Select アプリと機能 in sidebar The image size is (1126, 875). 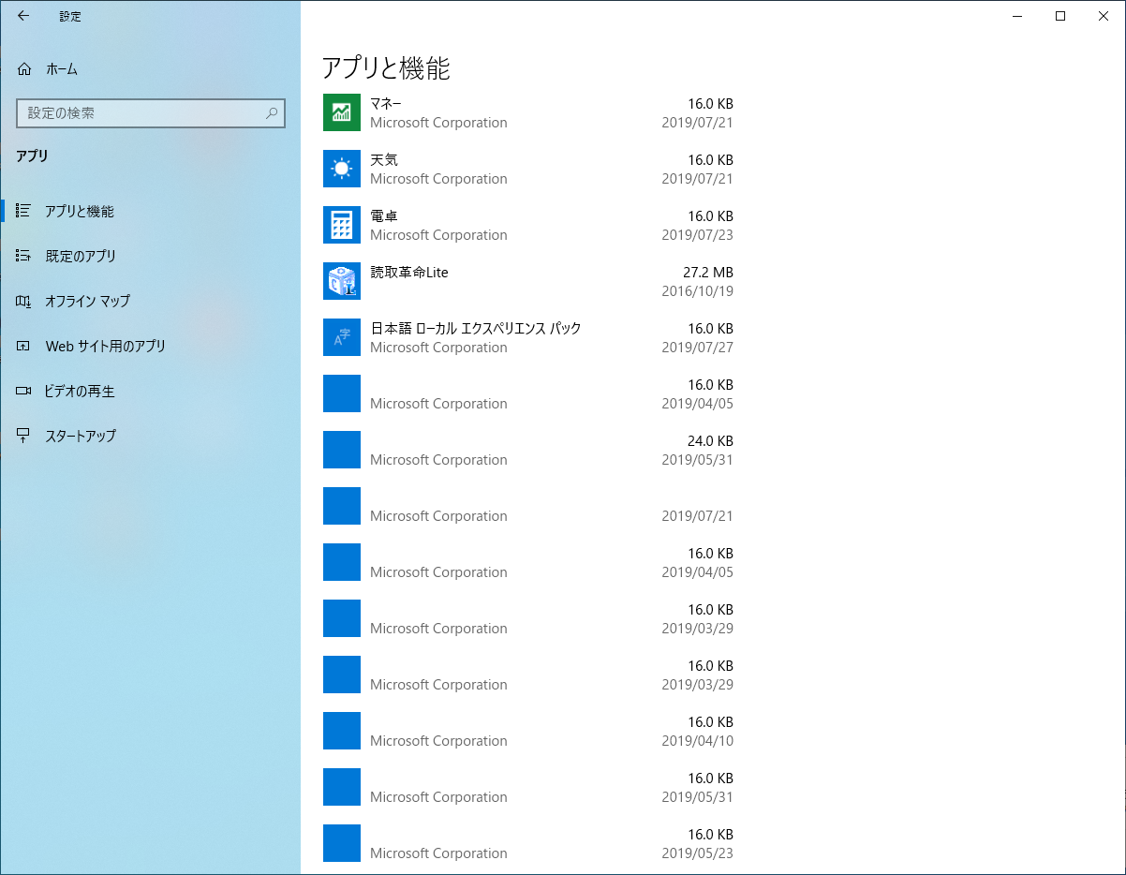point(80,212)
